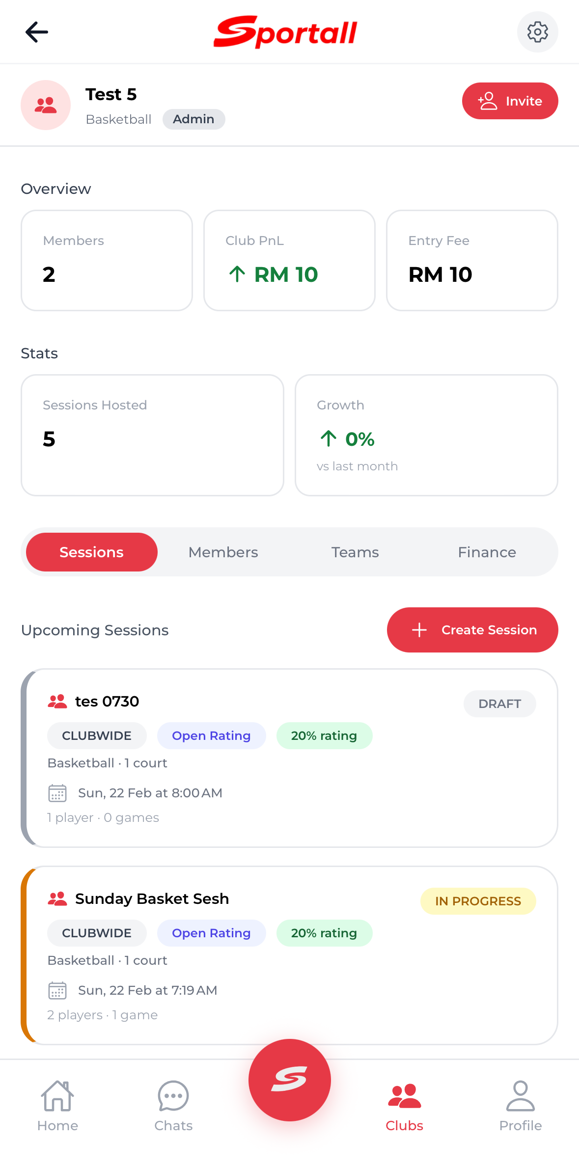Select the Open Rating badge on Sunday Basket Sesh
The image size is (579, 1169).
(211, 933)
